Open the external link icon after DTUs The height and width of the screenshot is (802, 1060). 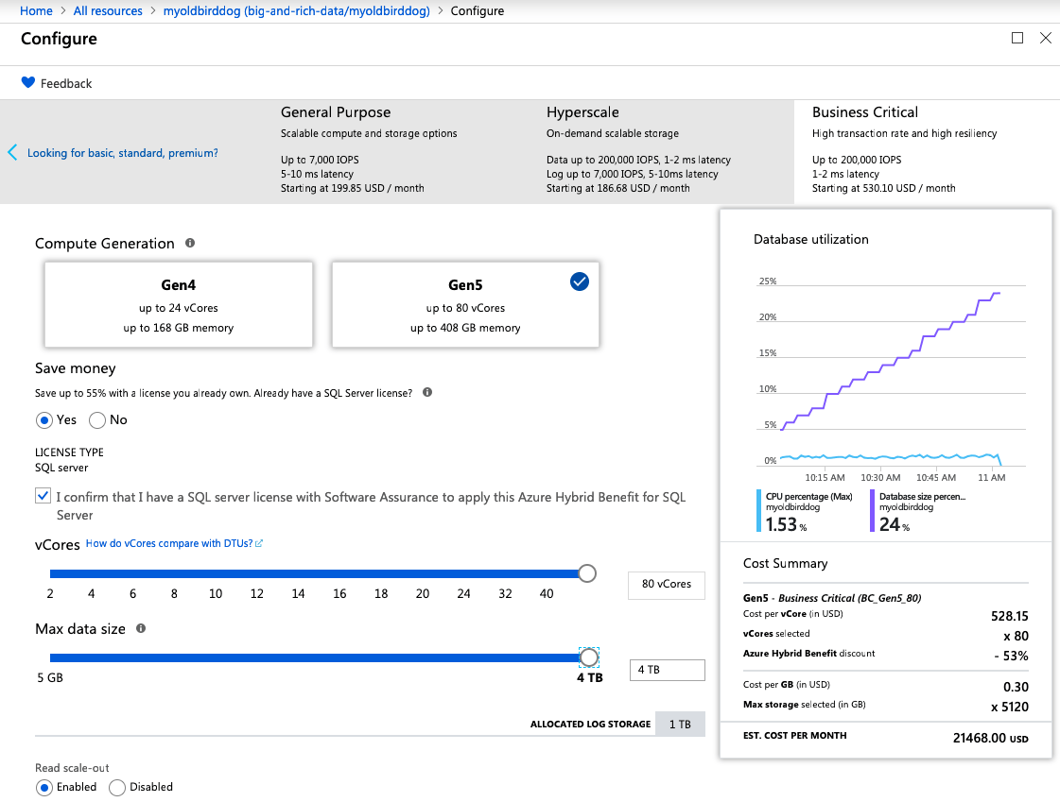(x=259, y=543)
